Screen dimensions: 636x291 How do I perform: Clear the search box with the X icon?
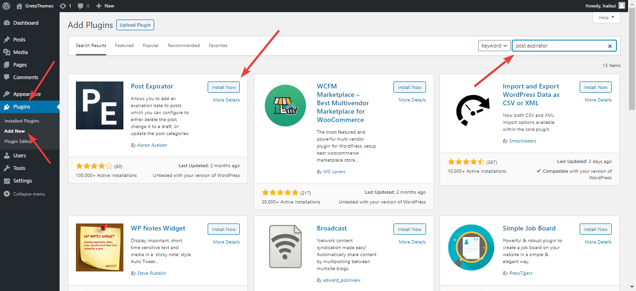click(610, 46)
